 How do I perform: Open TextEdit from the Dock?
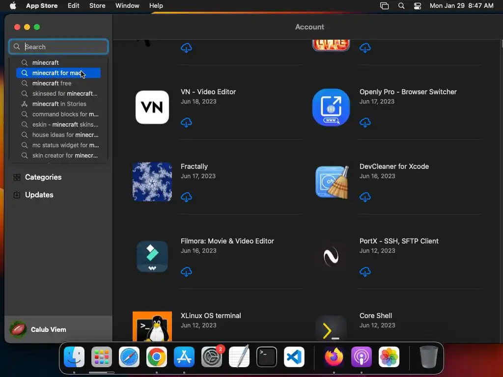coord(239,357)
